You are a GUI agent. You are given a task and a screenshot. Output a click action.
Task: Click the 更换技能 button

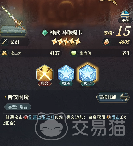click(x=113, y=97)
